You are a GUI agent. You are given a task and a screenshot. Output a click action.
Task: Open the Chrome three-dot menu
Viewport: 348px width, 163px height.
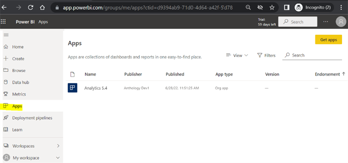[341, 7]
